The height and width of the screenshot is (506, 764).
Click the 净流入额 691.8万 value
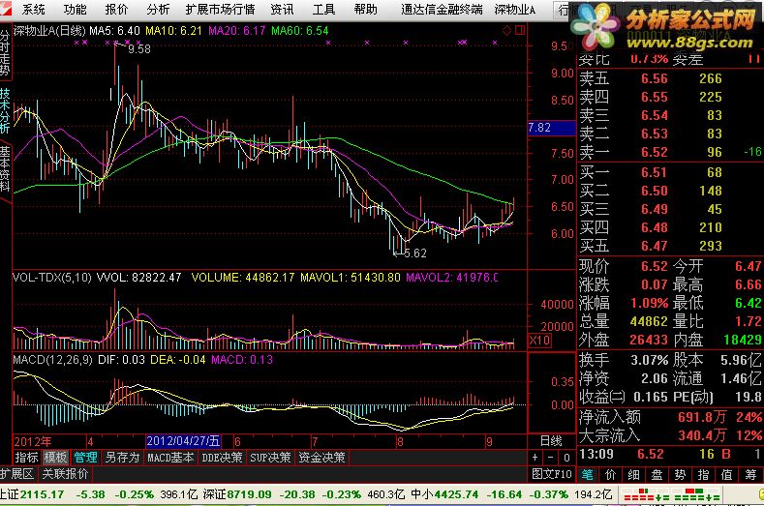(702, 417)
